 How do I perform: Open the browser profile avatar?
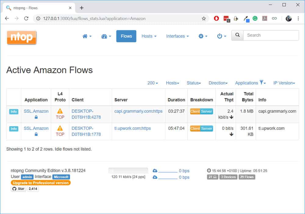[289, 19]
